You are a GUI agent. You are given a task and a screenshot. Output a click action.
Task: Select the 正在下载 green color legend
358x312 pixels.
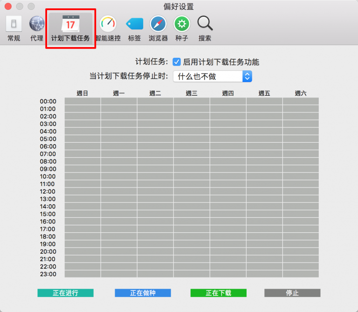click(219, 293)
